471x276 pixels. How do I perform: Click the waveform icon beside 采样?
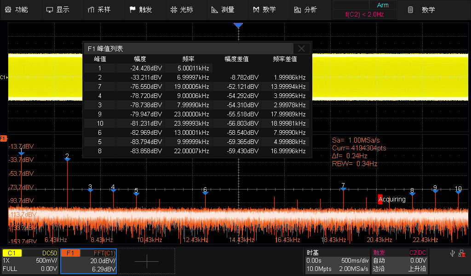point(91,10)
